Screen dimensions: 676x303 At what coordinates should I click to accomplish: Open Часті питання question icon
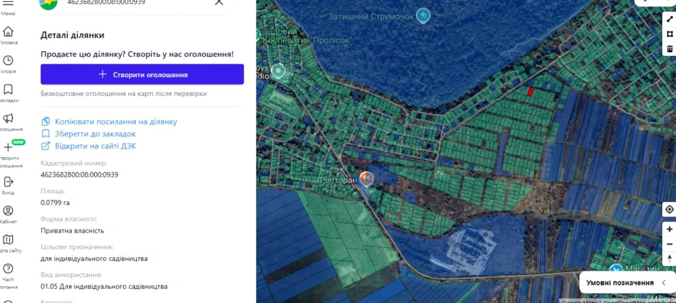click(8, 268)
